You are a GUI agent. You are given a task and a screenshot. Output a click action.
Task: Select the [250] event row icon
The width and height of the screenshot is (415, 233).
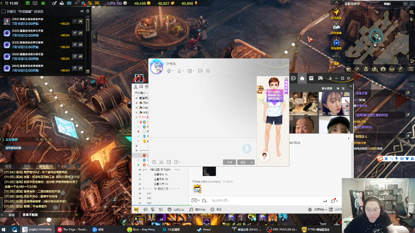click(x=7, y=21)
